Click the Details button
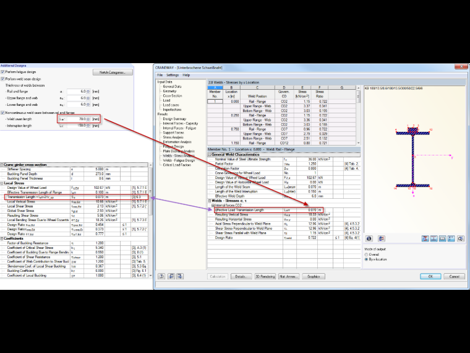Viewport: 470px width, 353px height. pyautogui.click(x=241, y=276)
